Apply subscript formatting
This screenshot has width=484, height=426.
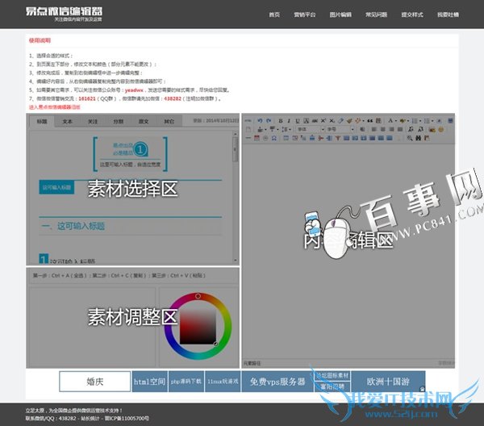pyautogui.click(x=332, y=121)
